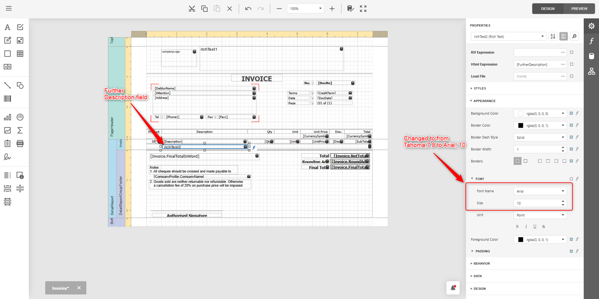Select the Table tool

tap(20, 53)
